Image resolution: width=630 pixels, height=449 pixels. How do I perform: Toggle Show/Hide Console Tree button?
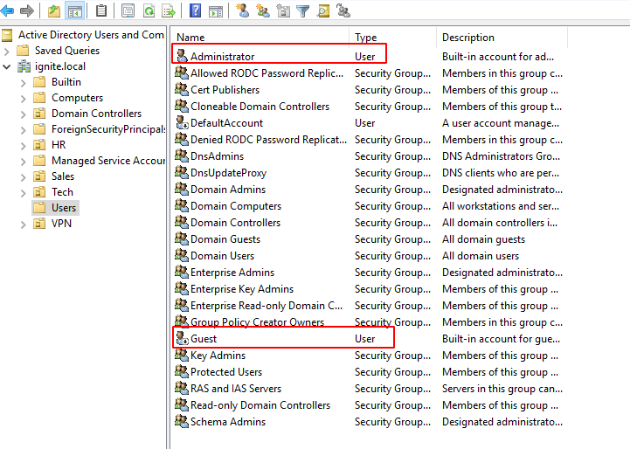coord(75,10)
